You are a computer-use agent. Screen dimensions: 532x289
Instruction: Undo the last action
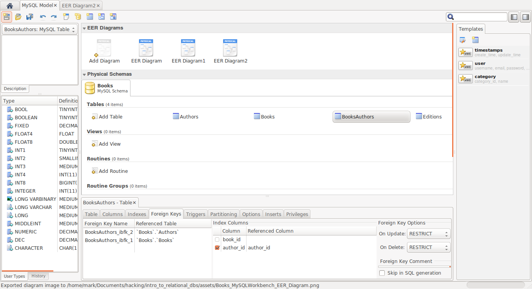click(x=43, y=17)
